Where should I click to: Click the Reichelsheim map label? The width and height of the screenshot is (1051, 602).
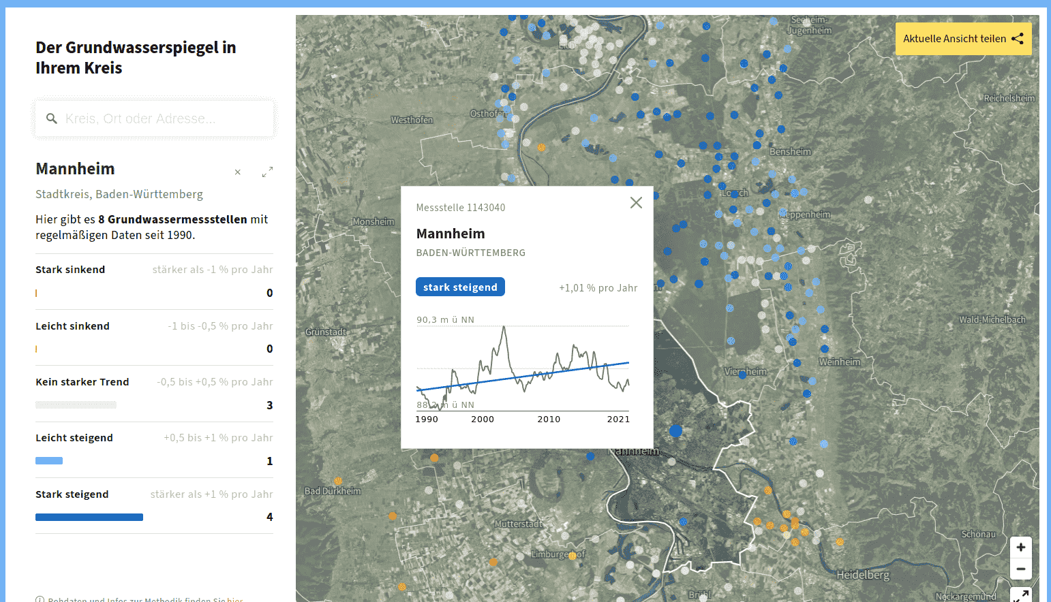1009,98
